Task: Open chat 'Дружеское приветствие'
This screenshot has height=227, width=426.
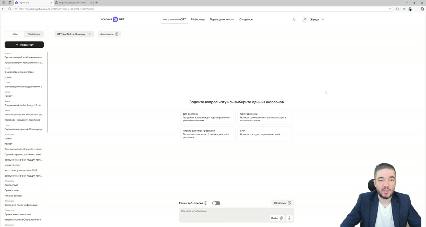Action: click(x=18, y=214)
